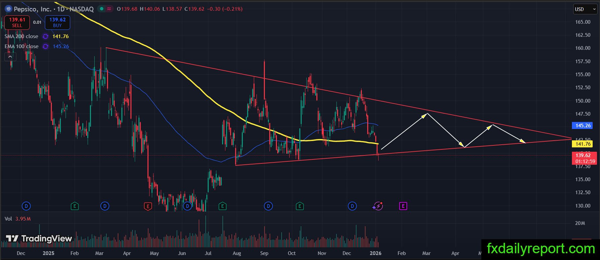Viewport: 600px width, 260px height.
Task: Click the 139.62 BUY button
Action: point(58,22)
